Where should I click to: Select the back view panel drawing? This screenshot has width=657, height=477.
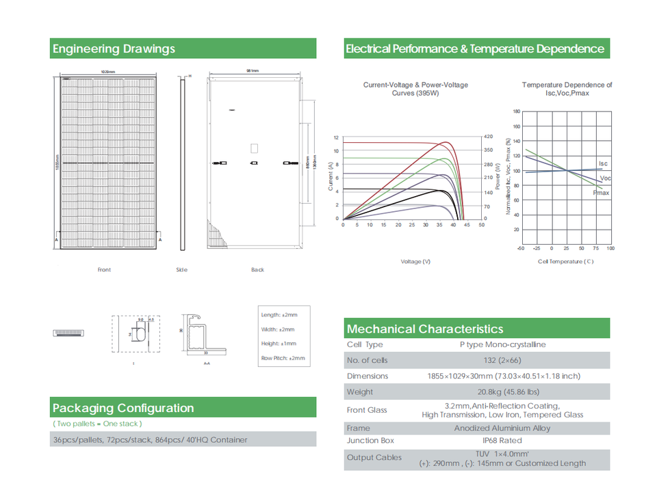coord(255,163)
